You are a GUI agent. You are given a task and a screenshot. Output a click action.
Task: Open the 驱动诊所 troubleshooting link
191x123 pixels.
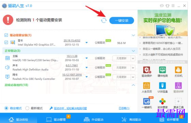[70, 108]
